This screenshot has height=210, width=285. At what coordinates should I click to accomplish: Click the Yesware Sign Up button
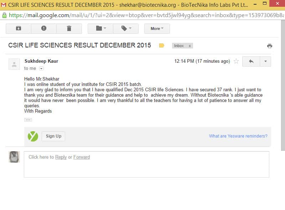(x=53, y=136)
